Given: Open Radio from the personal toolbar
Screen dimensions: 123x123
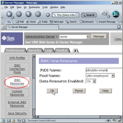Looking at the screenshot, I should [x=43, y=22].
